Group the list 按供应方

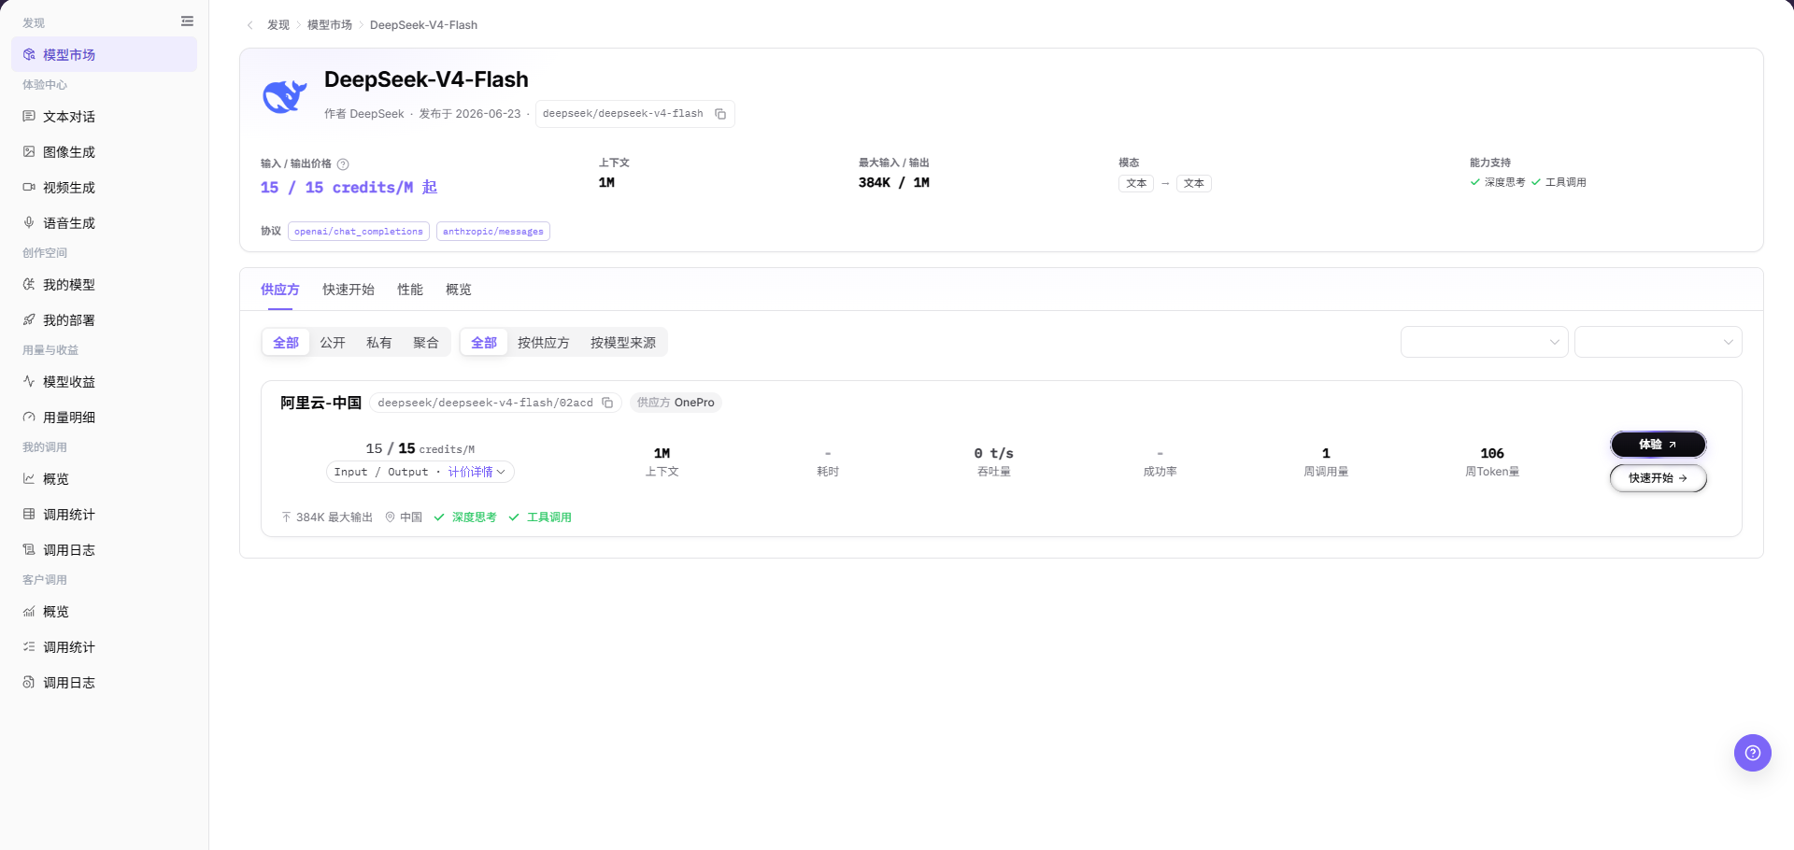[x=544, y=343]
